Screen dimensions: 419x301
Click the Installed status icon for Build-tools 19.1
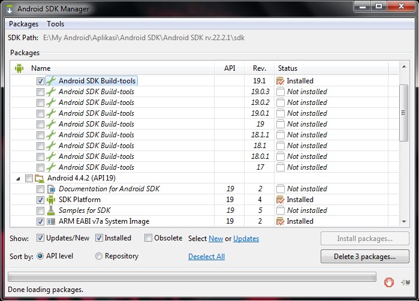click(x=281, y=81)
